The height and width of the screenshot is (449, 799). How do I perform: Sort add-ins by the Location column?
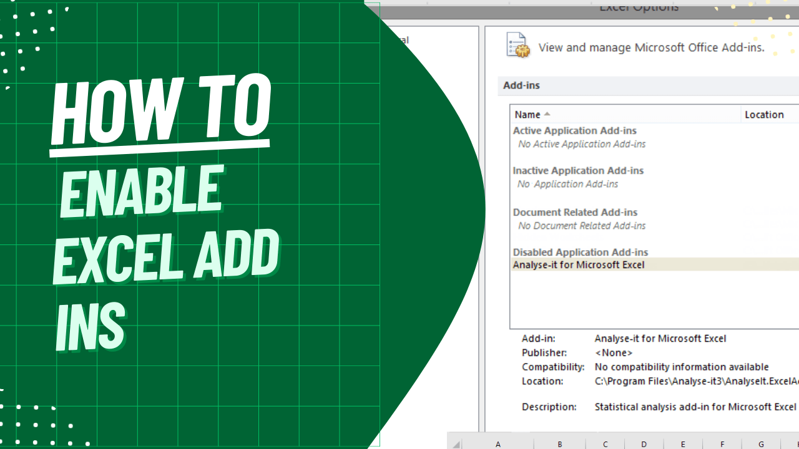(764, 114)
